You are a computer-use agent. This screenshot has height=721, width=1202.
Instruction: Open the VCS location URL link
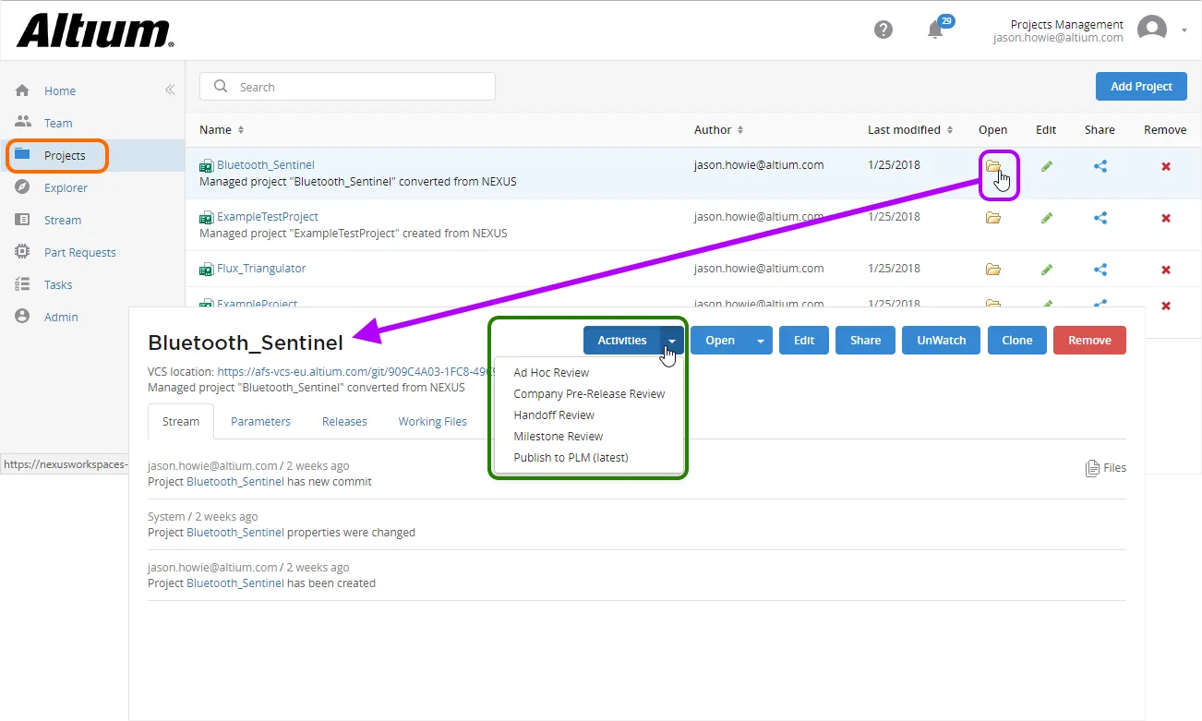355,371
